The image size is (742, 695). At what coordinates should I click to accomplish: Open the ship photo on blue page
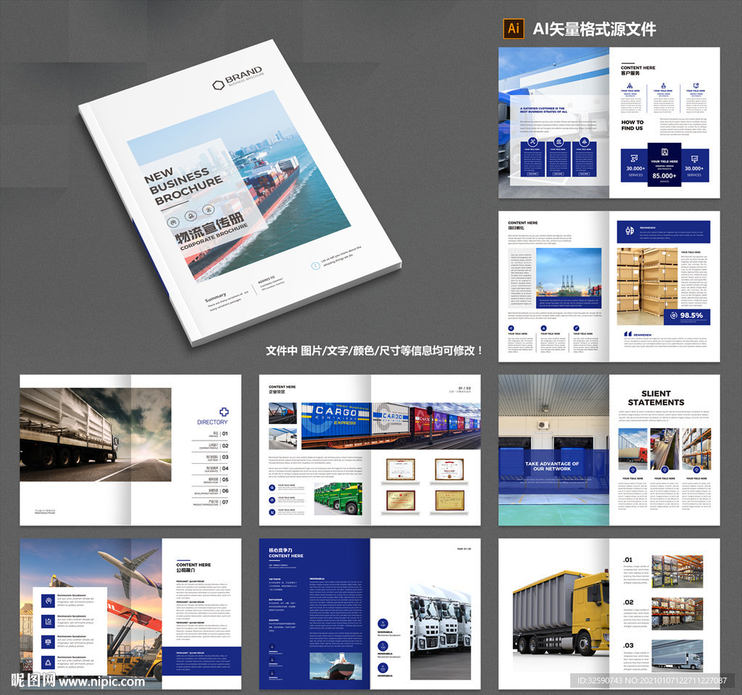click(x=335, y=667)
